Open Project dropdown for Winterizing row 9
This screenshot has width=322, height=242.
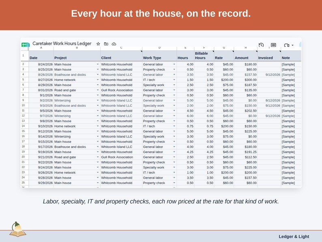click(98, 100)
